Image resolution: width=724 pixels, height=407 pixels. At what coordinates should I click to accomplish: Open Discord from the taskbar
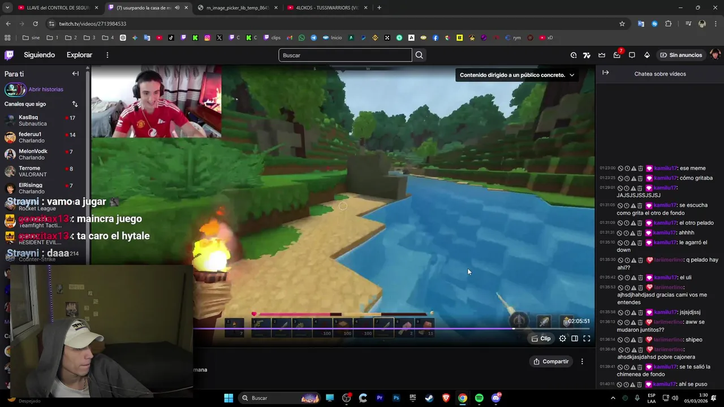[496, 398]
